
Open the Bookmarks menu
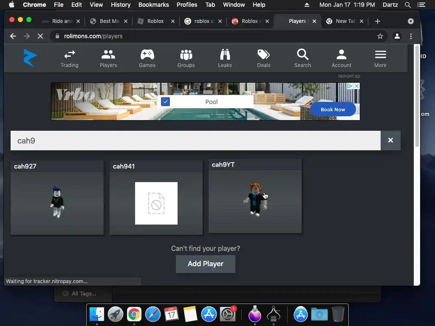click(x=153, y=5)
